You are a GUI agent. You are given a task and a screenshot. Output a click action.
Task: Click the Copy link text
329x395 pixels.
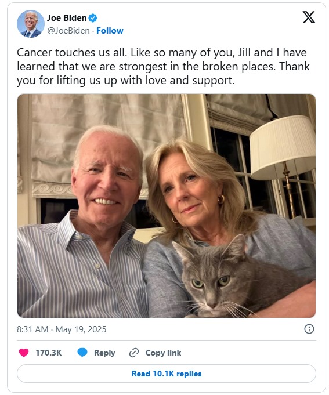click(x=163, y=353)
